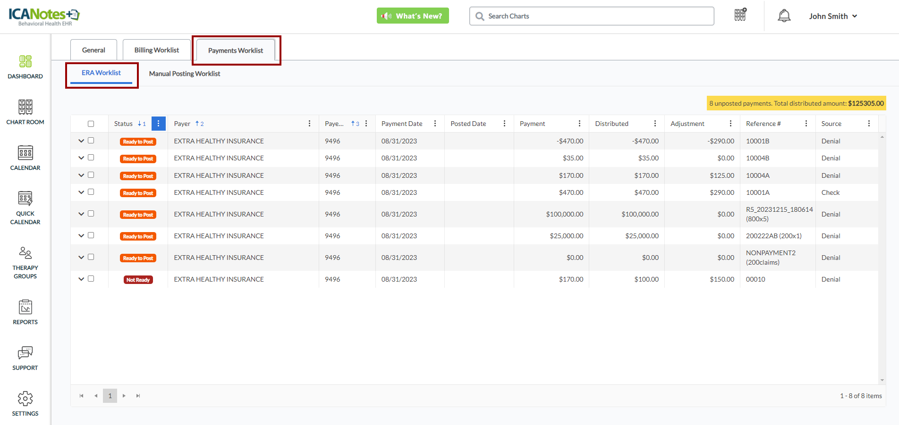Open the John Smith user dropdown

[833, 16]
